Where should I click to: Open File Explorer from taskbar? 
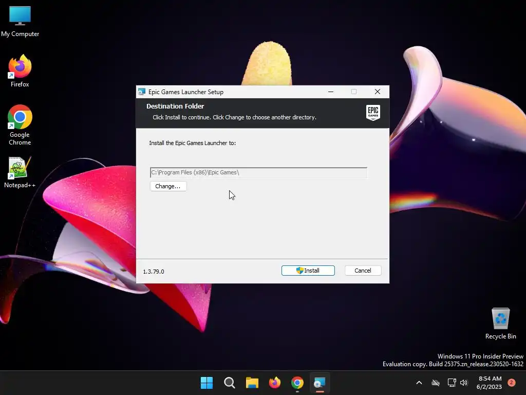click(x=252, y=383)
